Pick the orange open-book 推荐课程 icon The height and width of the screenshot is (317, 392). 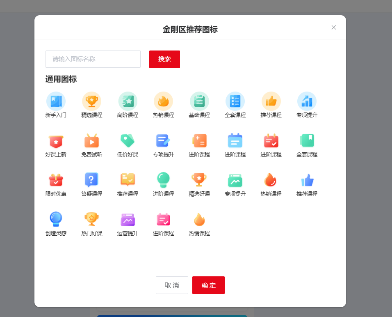(x=128, y=180)
